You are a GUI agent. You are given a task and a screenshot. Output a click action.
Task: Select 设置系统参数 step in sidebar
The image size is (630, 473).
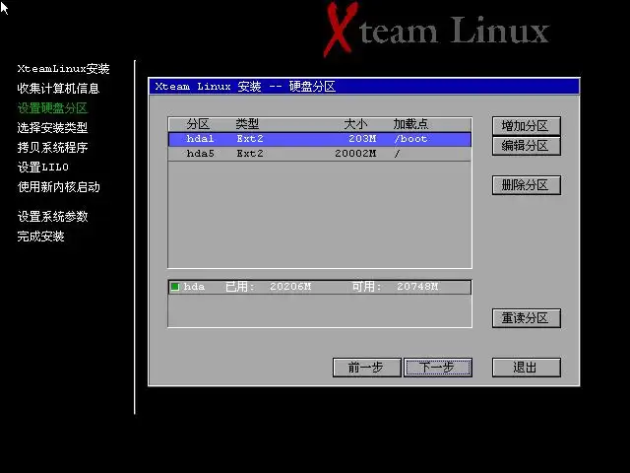[52, 217]
